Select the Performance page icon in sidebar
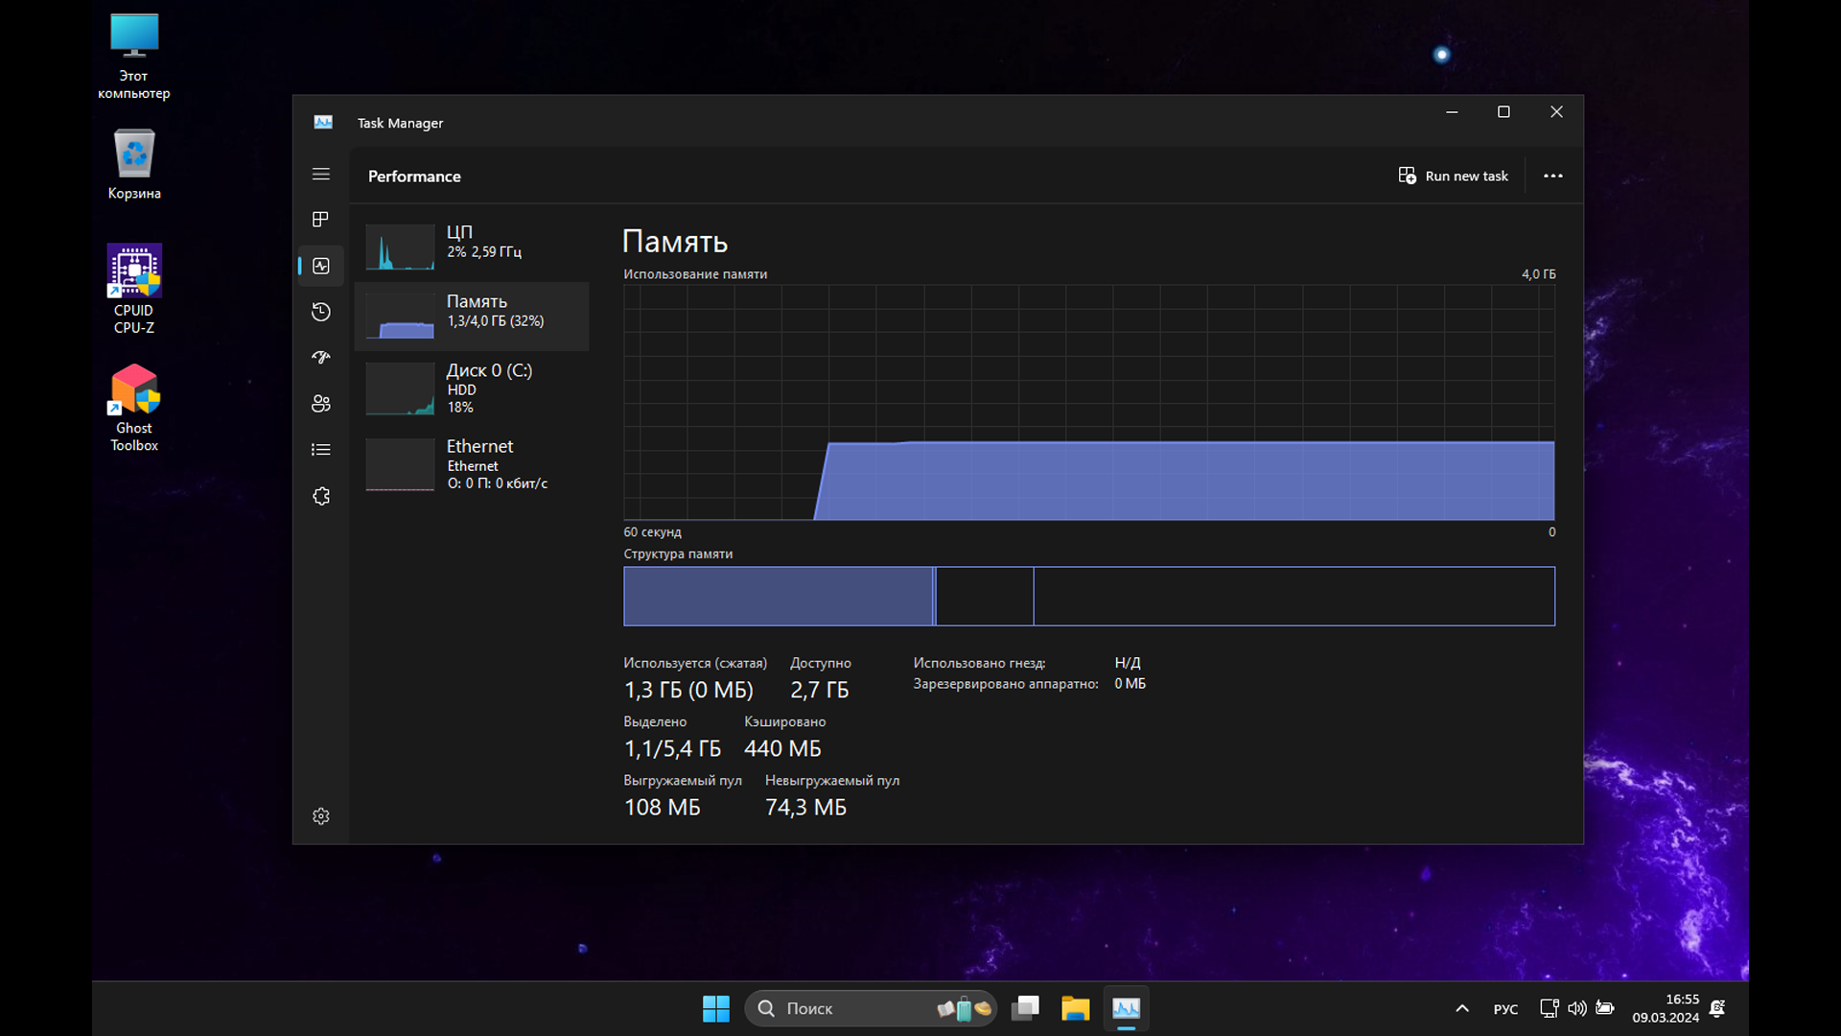The width and height of the screenshot is (1841, 1036). click(320, 266)
